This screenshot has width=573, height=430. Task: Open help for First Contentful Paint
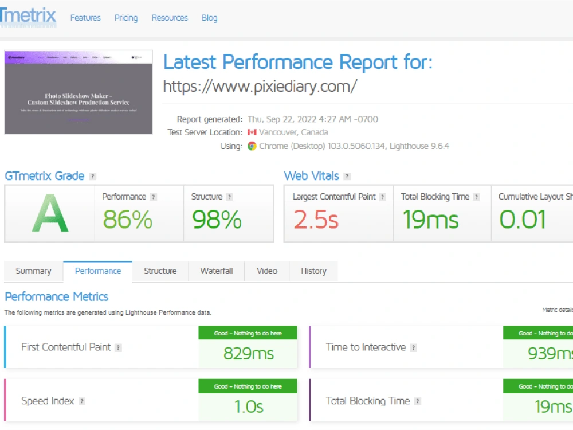coord(117,347)
